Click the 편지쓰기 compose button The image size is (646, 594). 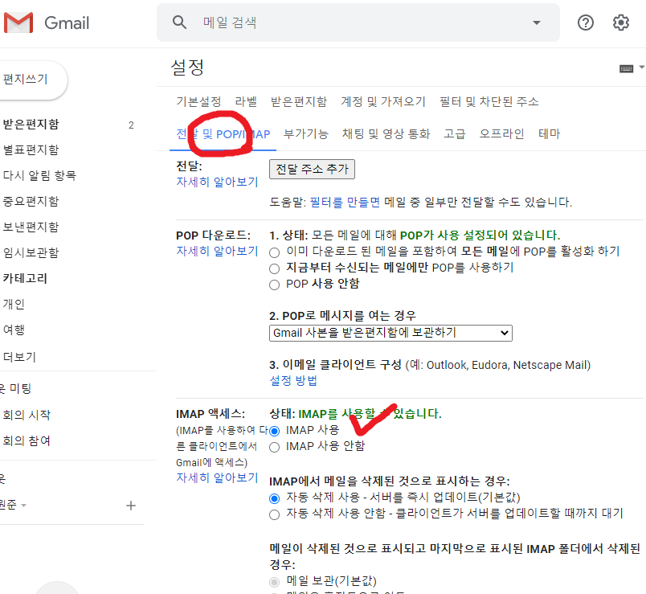[33, 80]
